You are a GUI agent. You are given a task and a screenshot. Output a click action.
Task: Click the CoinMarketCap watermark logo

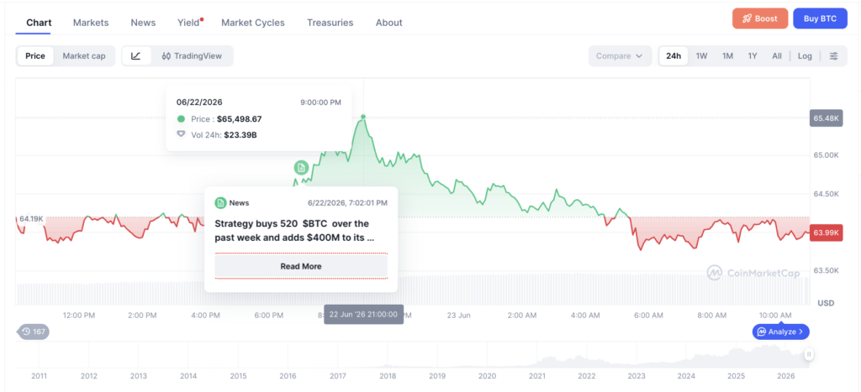point(753,273)
